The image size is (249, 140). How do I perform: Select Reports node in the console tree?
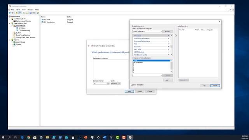pos(16,40)
